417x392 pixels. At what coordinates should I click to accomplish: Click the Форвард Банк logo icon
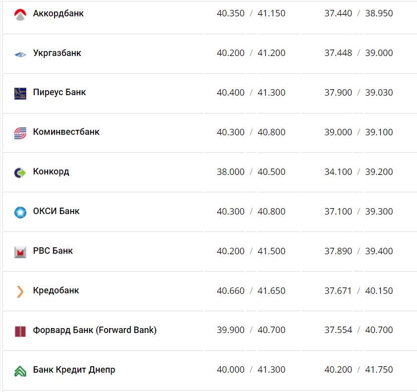pyautogui.click(x=20, y=331)
